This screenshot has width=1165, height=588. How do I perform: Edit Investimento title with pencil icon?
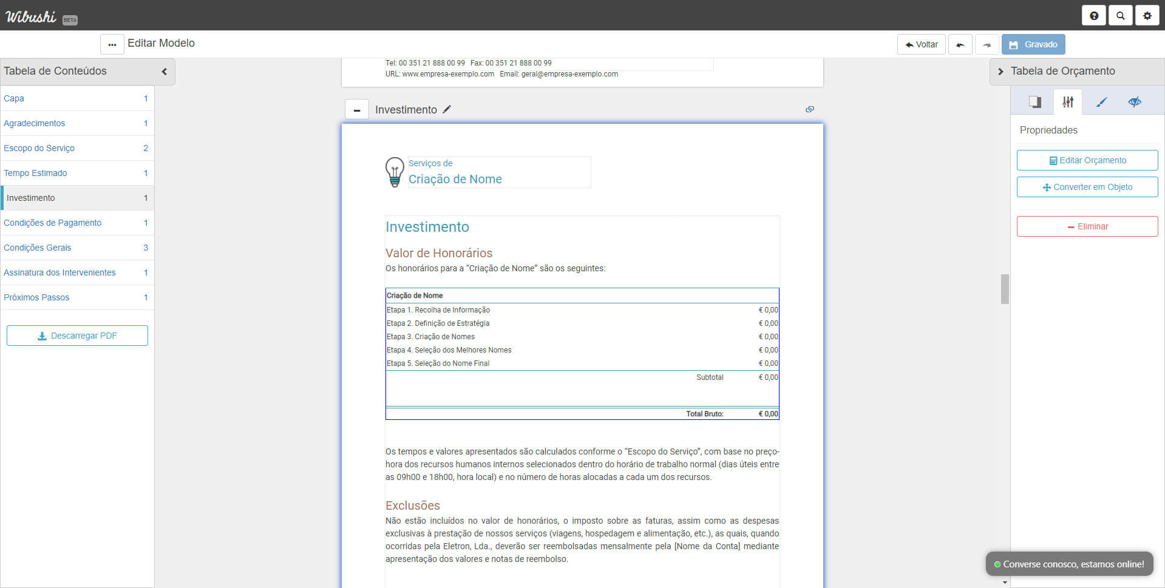click(447, 109)
